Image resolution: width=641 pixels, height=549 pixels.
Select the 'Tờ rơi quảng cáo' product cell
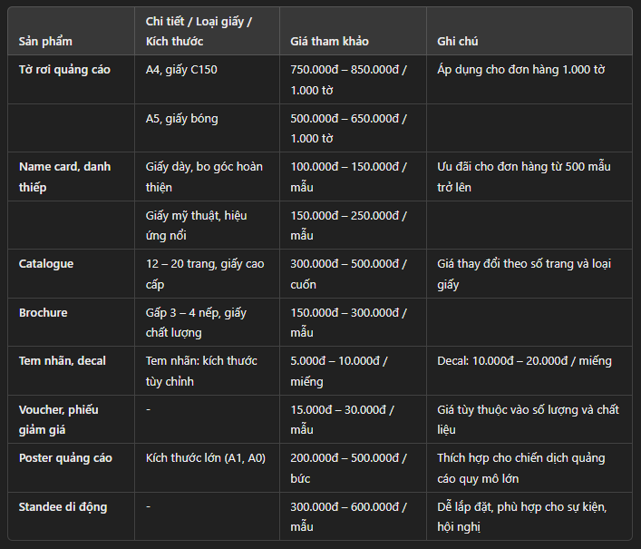64,69
